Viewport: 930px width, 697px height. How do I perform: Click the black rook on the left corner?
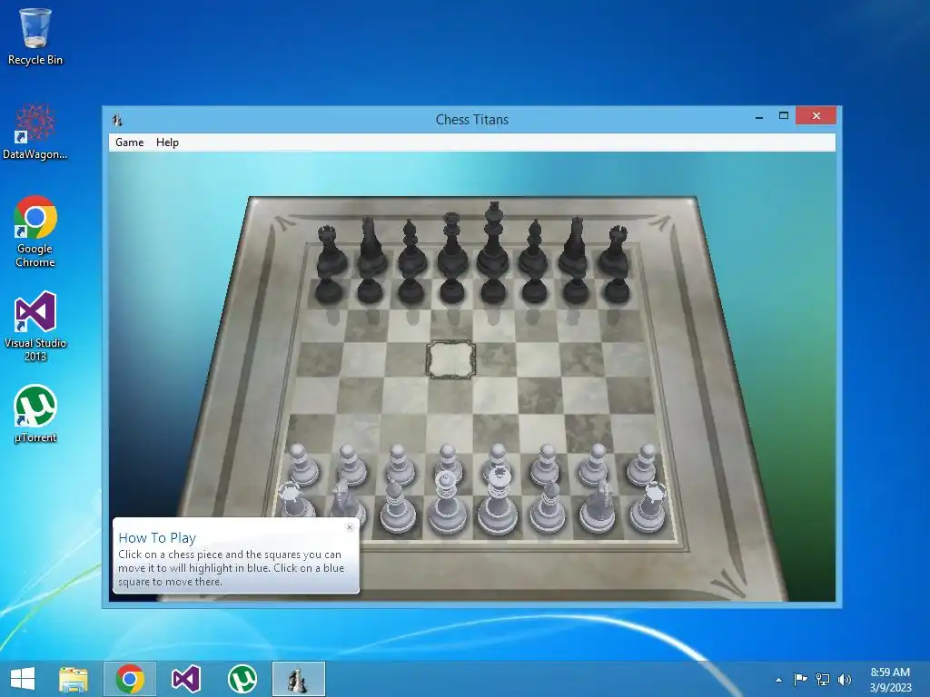(x=330, y=251)
